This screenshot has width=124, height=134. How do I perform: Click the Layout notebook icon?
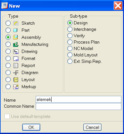[16, 80]
